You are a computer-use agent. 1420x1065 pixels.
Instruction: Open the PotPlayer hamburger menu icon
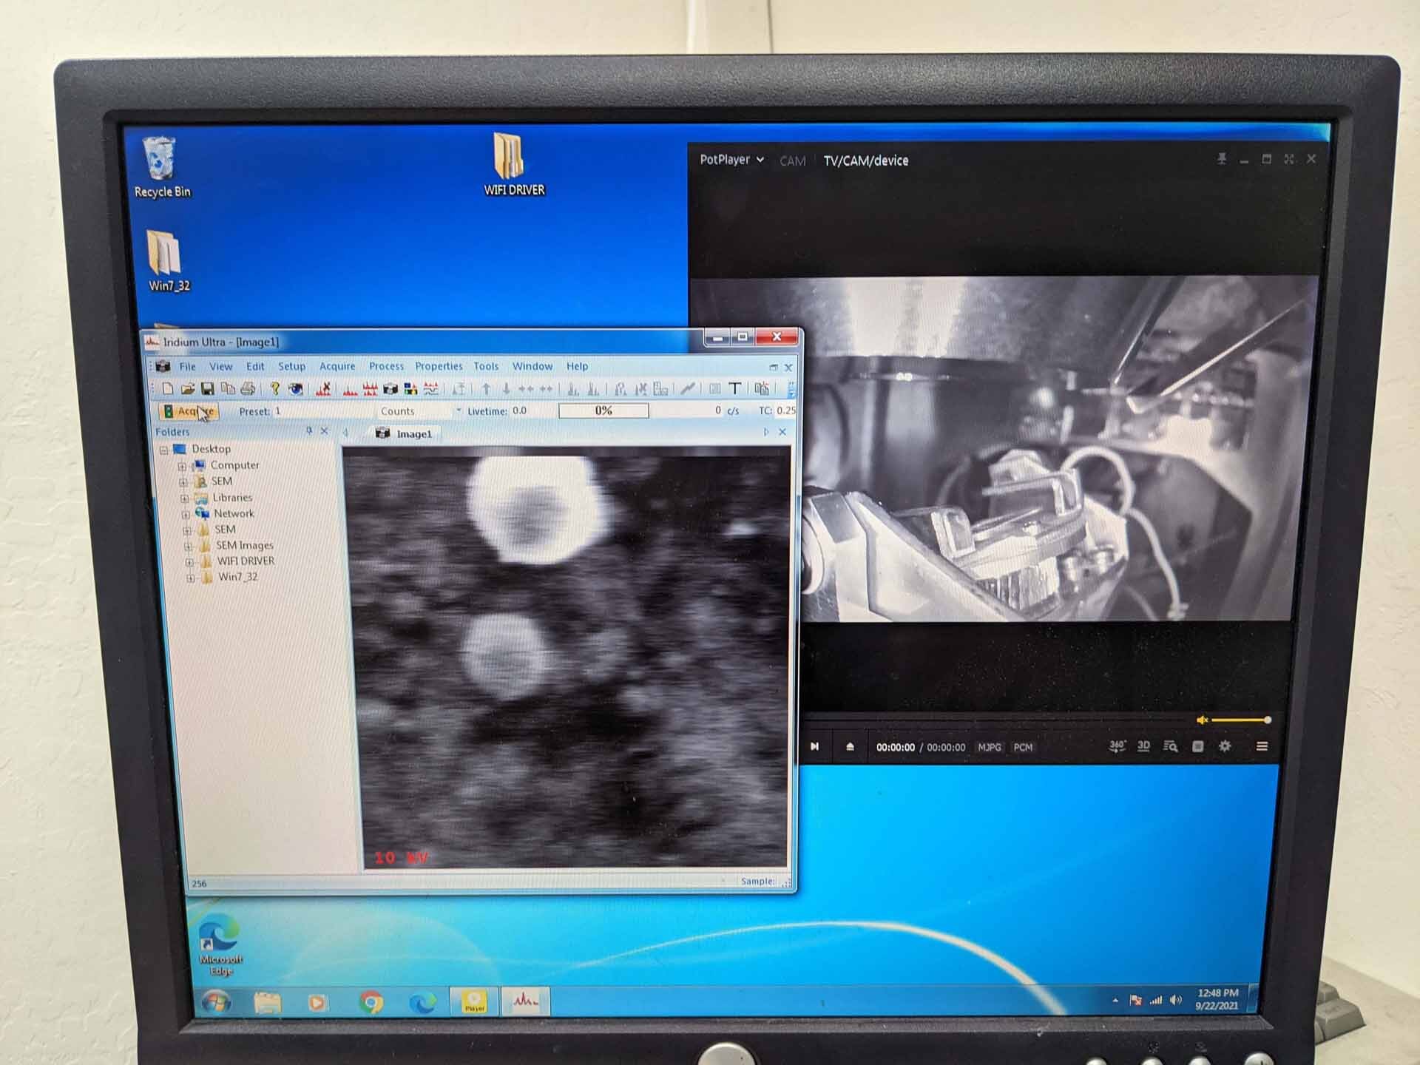pos(1262,746)
